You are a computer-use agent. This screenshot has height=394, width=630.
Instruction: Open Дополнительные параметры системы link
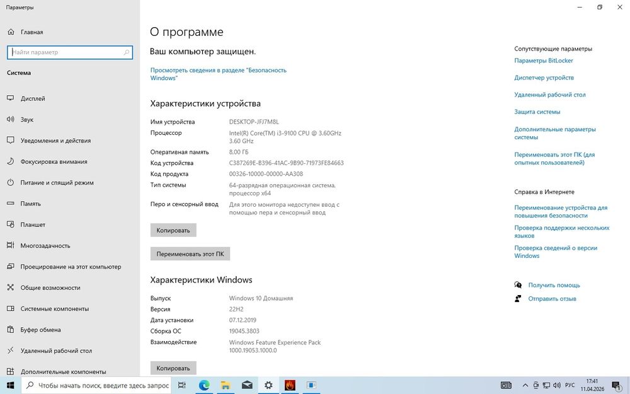pyautogui.click(x=555, y=133)
